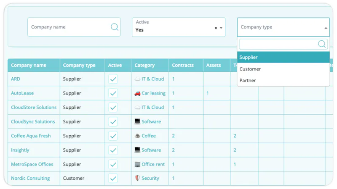Open Coffee Aqua Fresh company link
This screenshot has width=337, height=189.
pyautogui.click(x=31, y=136)
